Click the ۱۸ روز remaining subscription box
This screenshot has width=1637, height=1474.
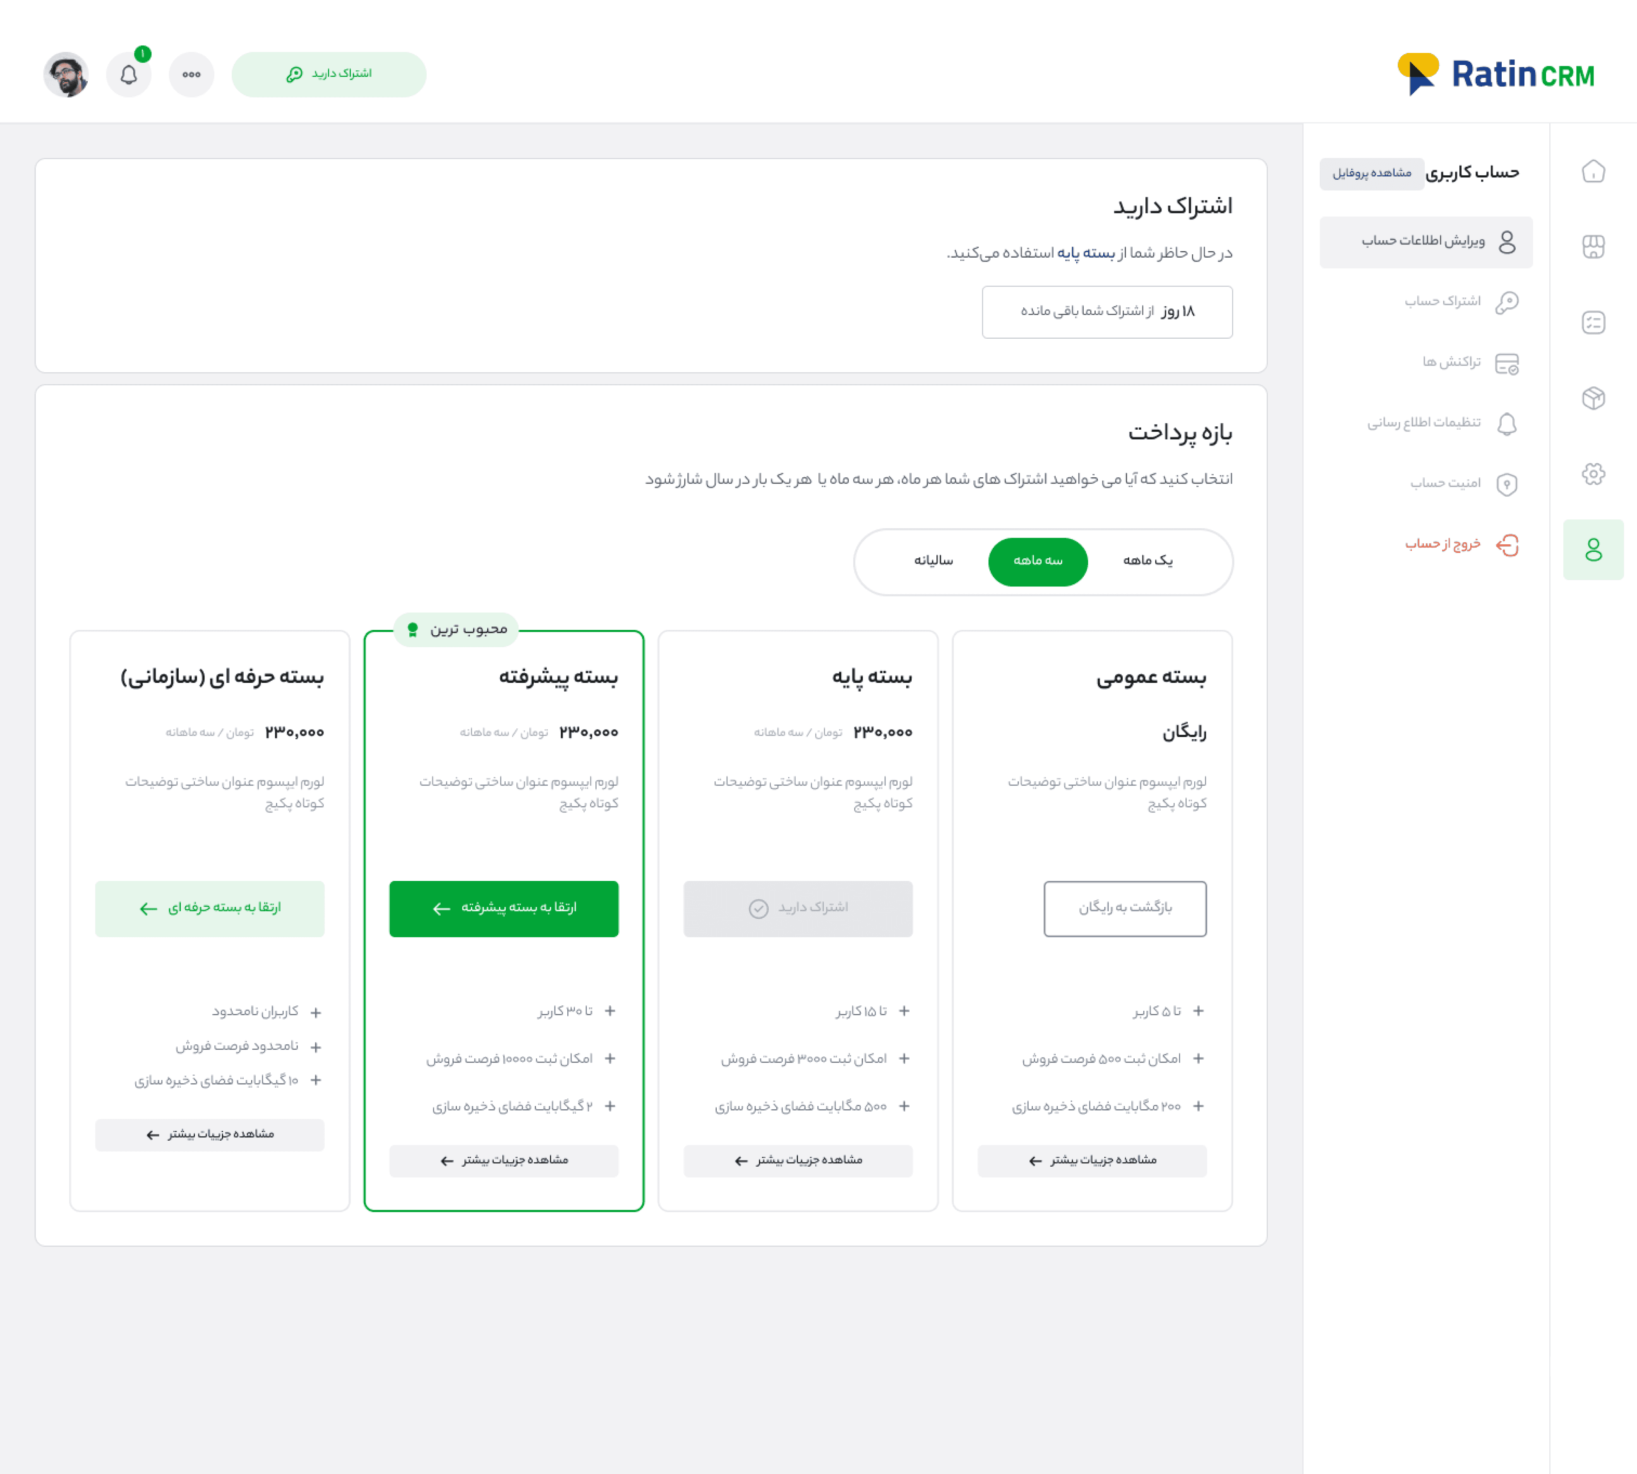1107,312
